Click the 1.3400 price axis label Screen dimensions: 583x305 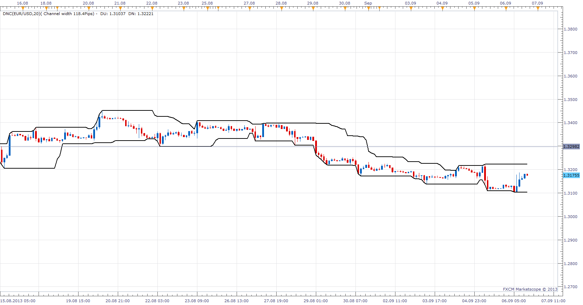pyautogui.click(x=571, y=123)
